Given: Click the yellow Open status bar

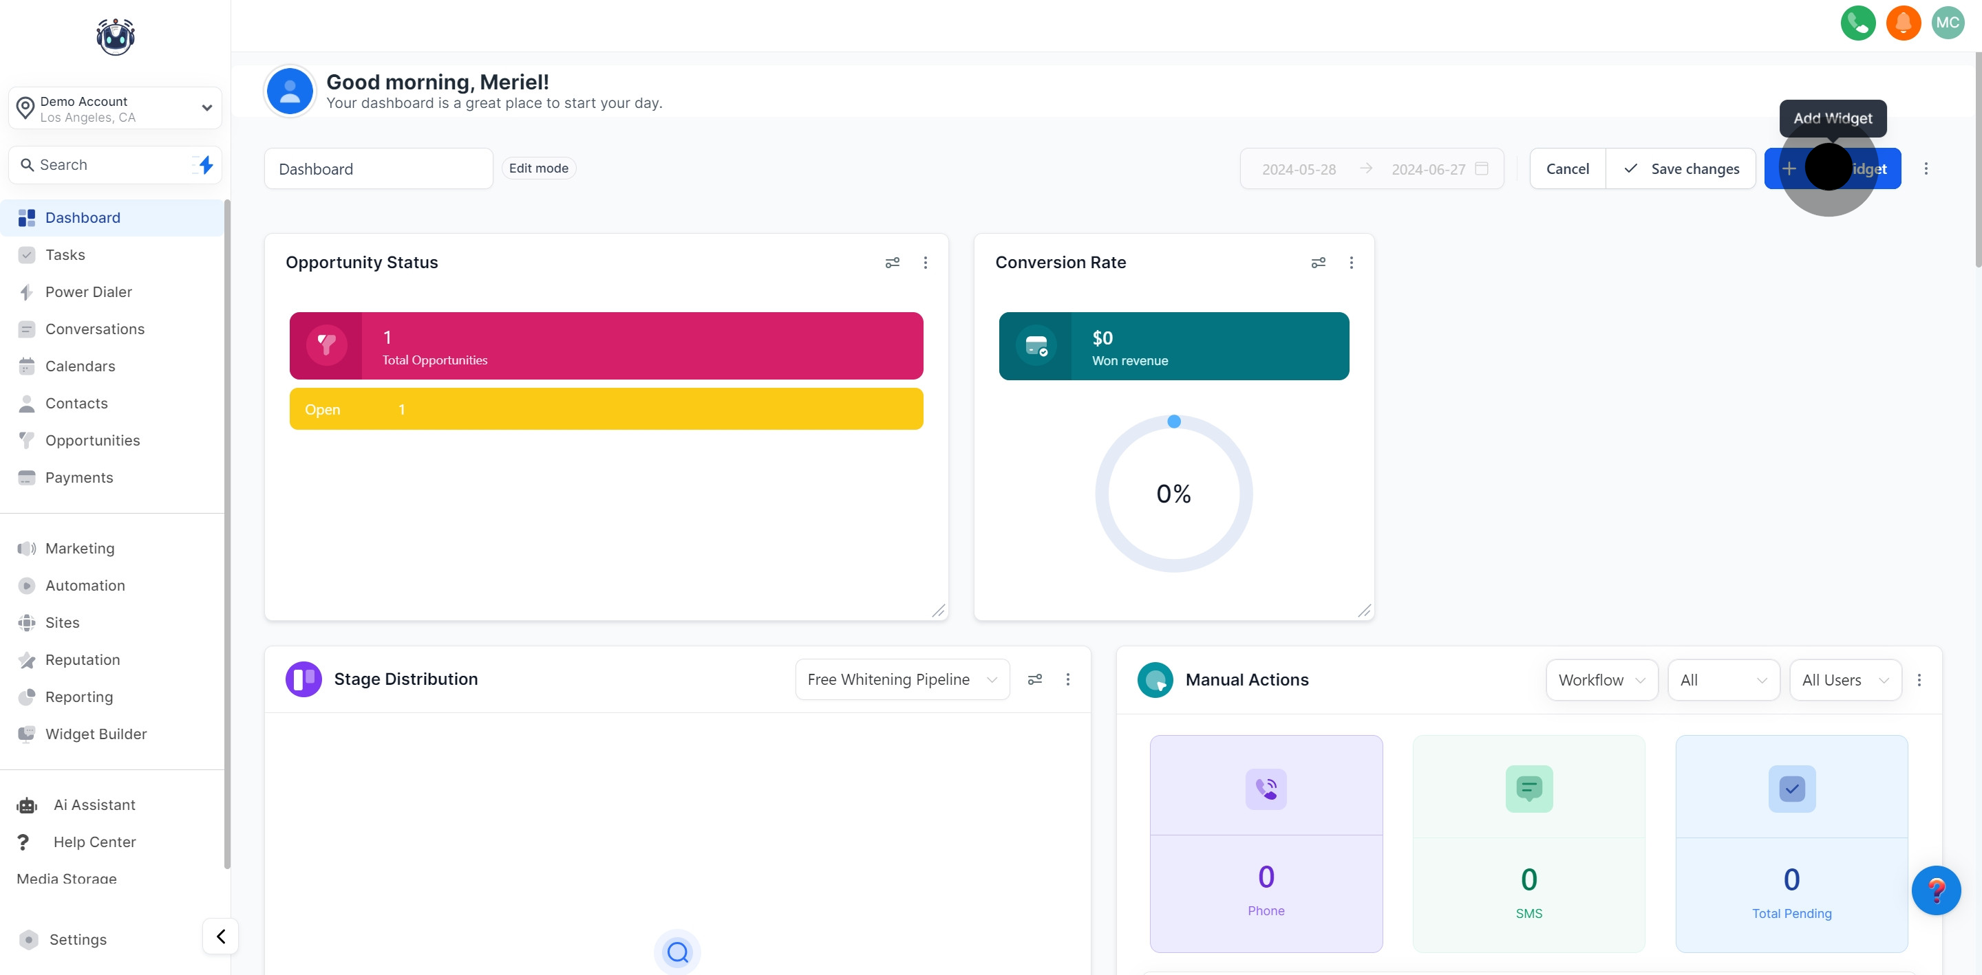Looking at the screenshot, I should pos(606,409).
